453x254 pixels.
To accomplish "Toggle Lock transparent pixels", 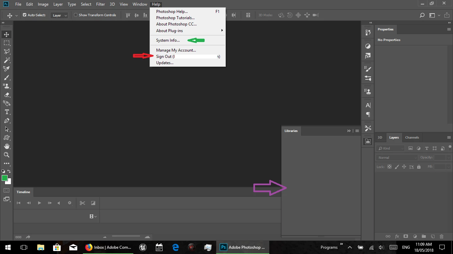I will coord(389,167).
